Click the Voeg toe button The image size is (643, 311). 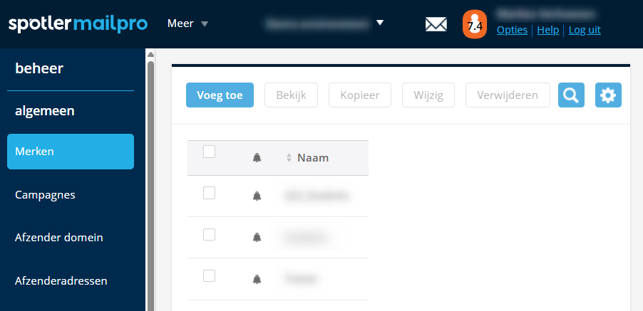[220, 95]
